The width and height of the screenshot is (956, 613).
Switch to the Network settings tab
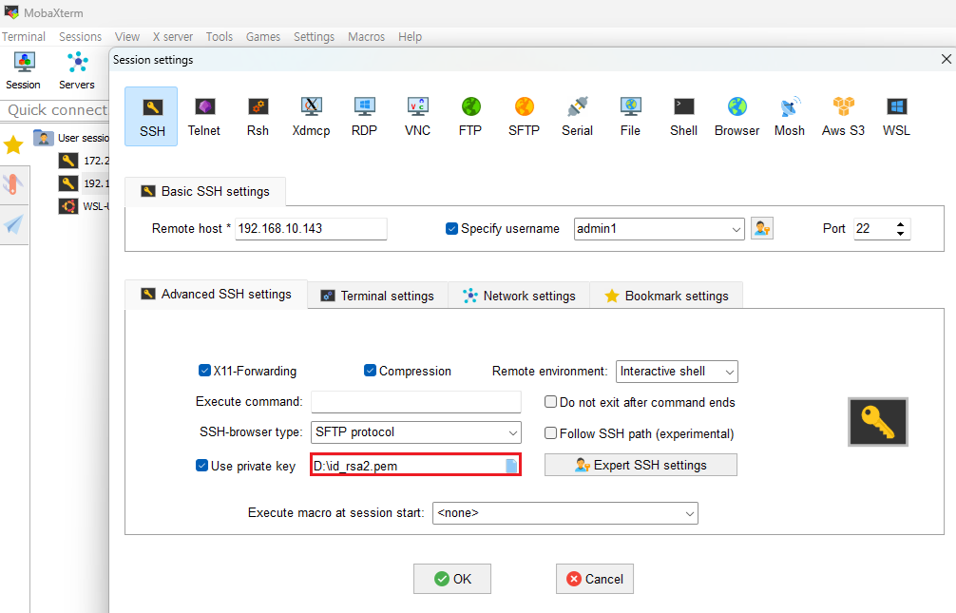520,296
